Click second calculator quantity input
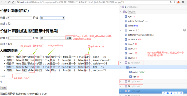 point(20,38)
